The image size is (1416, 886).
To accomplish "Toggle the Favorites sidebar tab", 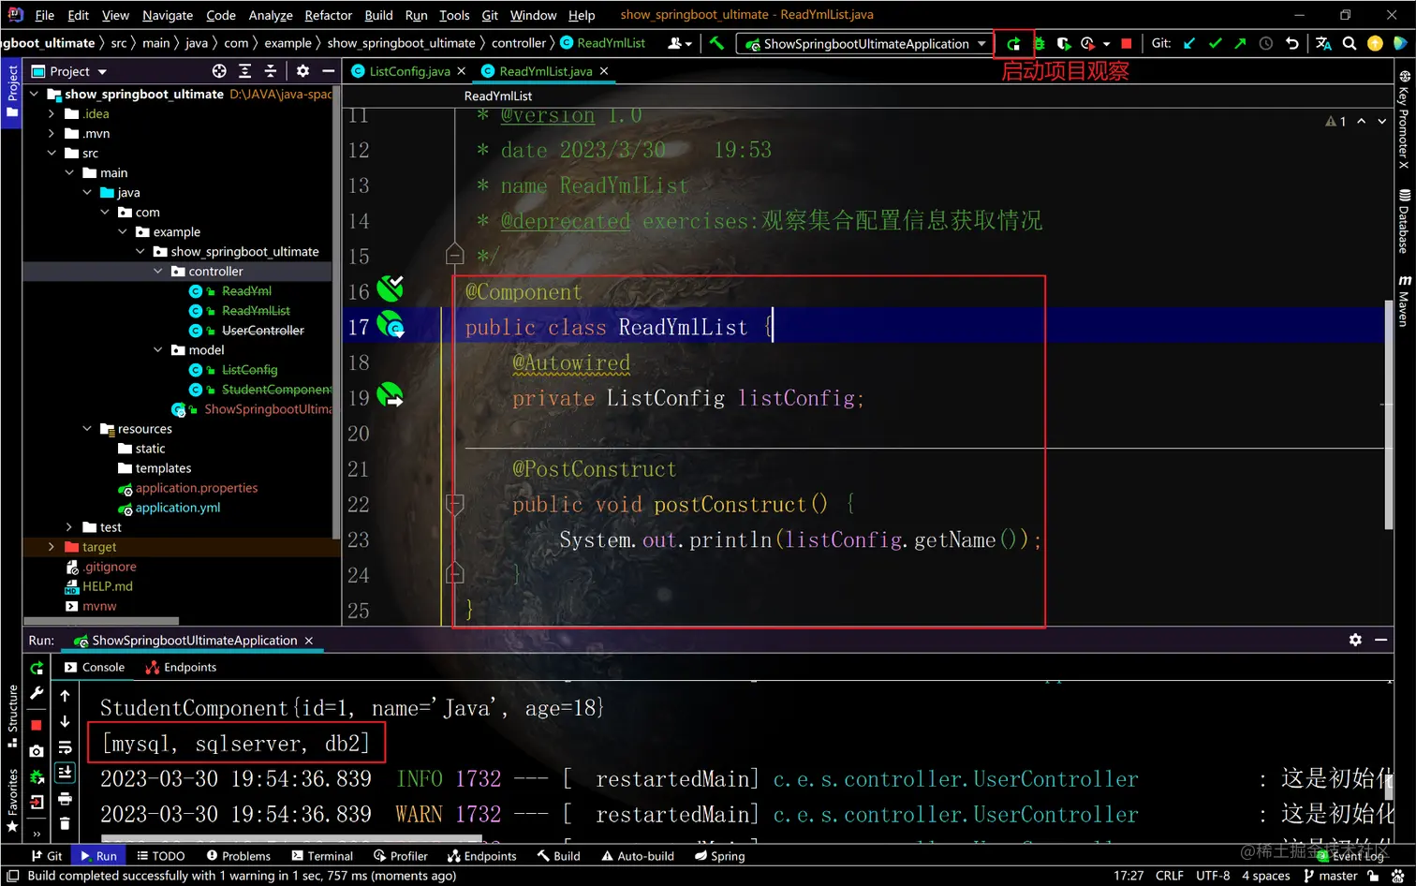I will tap(12, 801).
